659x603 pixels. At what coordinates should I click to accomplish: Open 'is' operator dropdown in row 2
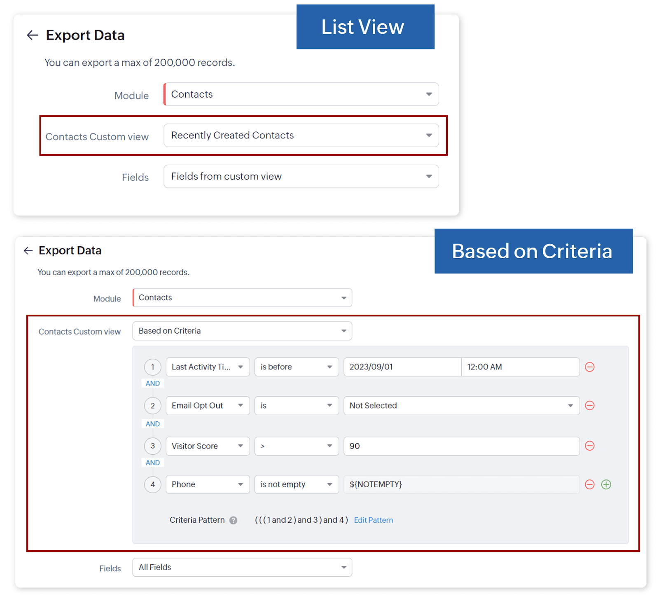click(x=297, y=406)
